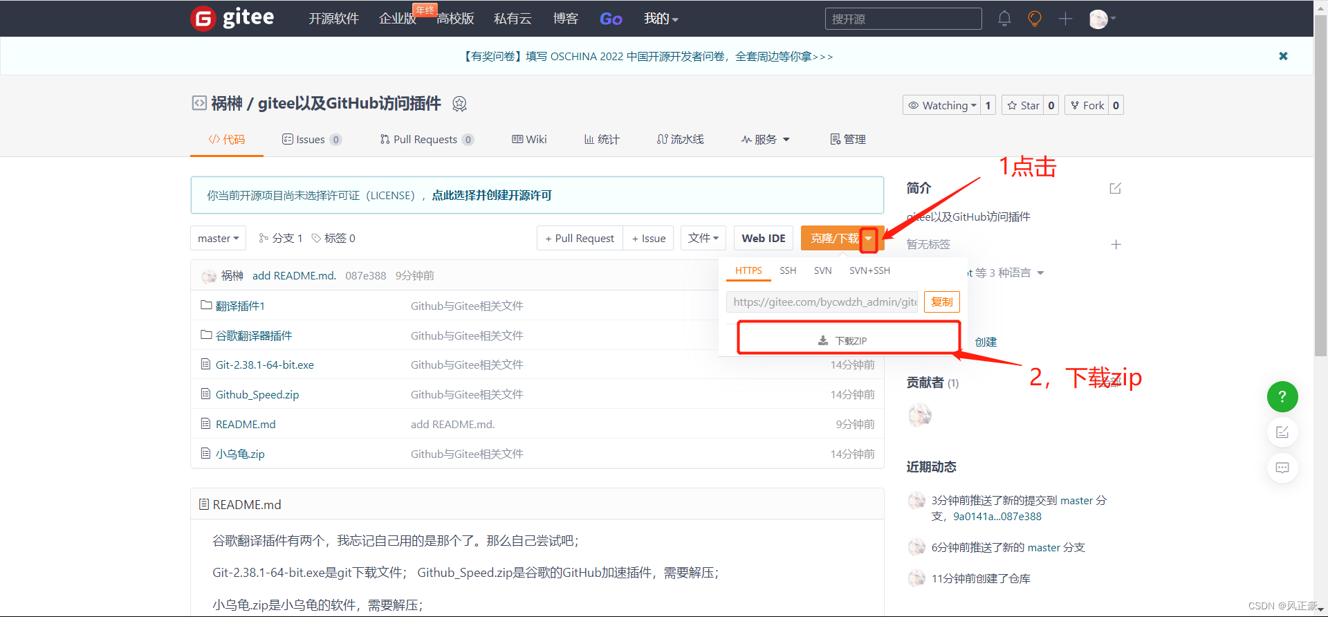Click the file icon of Git-2.38.1-64-bit.exe
Viewport: 1328px width, 617px height.
coord(205,364)
